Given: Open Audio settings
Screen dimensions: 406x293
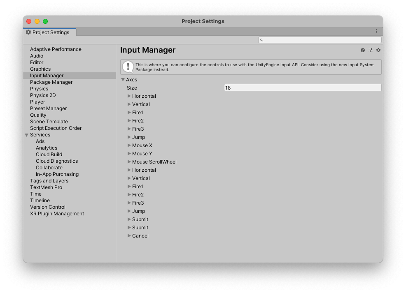Looking at the screenshot, I should [x=37, y=56].
